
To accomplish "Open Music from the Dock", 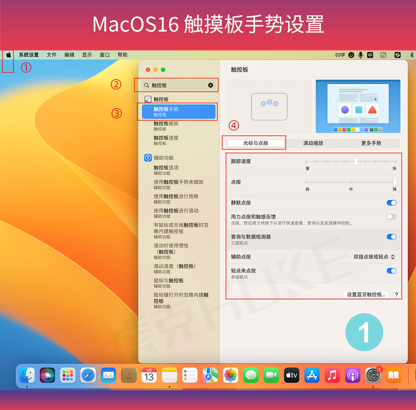I will coord(332,375).
